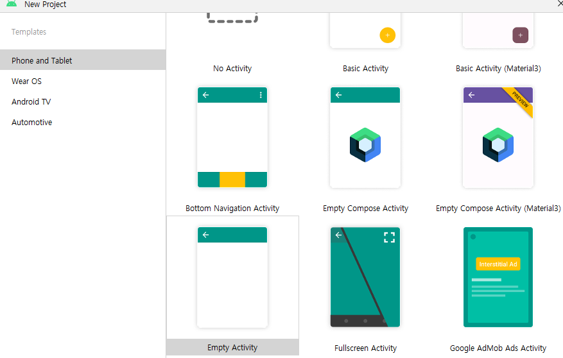Viewport: 563px width, 358px height.
Task: Select the Phone and Tablet template category
Action: pyautogui.click(x=83, y=60)
